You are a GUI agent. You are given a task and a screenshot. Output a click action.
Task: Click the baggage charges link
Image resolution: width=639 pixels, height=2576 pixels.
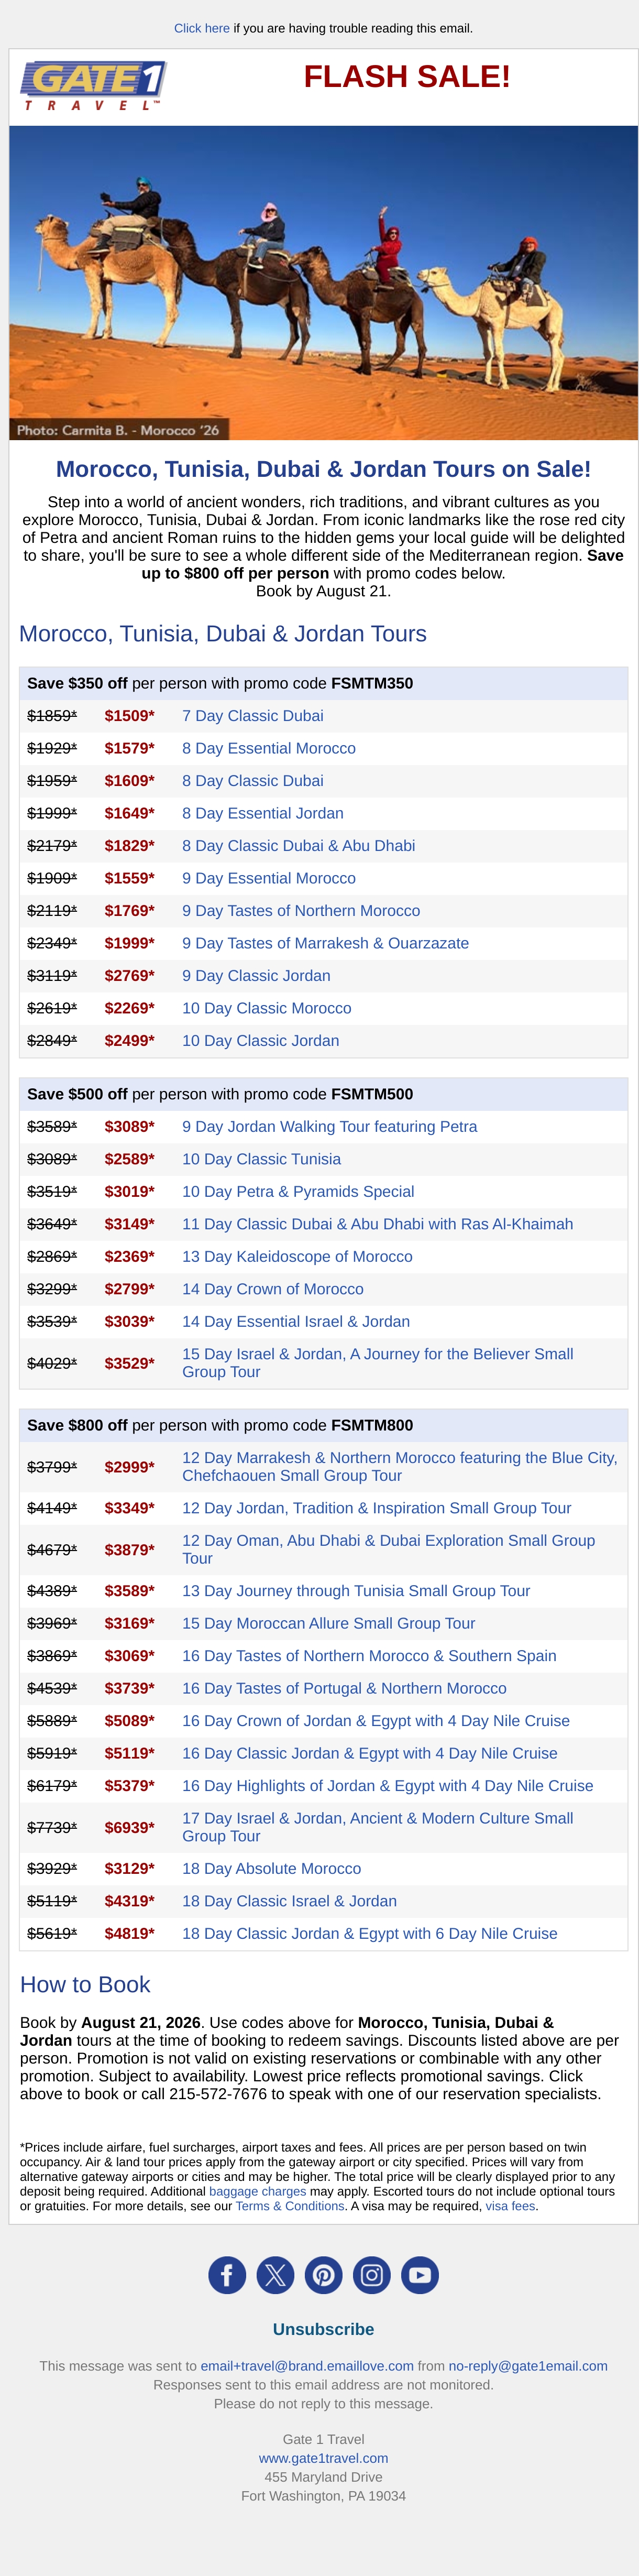coord(257,2191)
